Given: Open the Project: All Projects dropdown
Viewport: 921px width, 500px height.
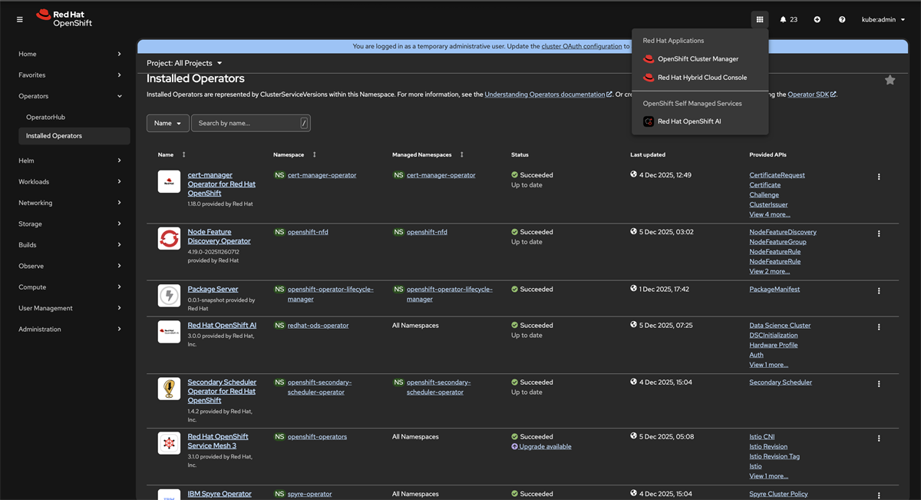Looking at the screenshot, I should click(x=184, y=63).
